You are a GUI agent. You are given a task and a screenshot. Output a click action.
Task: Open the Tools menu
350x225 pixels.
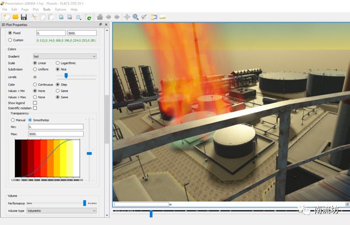(x=46, y=9)
